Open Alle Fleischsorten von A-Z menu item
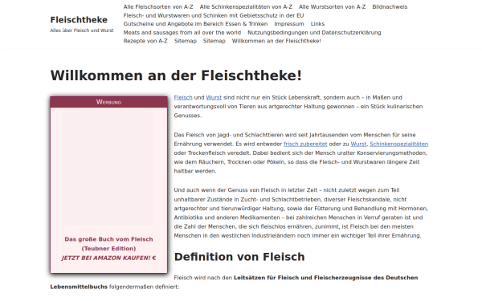Viewport: 482px width, 301px height. click(x=158, y=6)
